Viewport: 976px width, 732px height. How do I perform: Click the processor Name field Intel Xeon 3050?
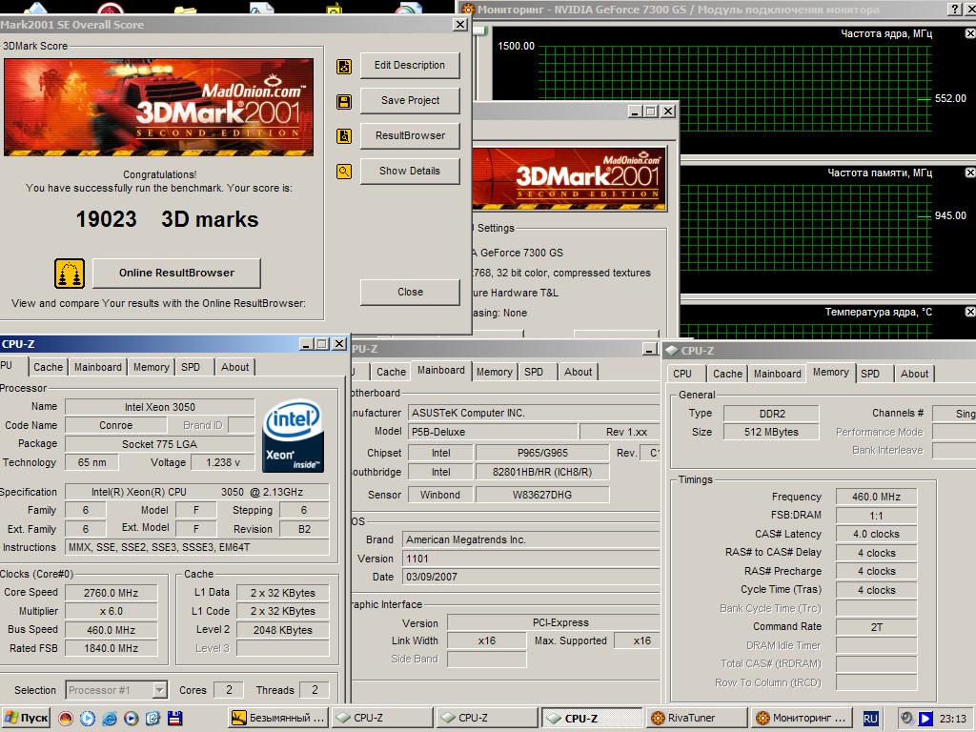tap(159, 407)
